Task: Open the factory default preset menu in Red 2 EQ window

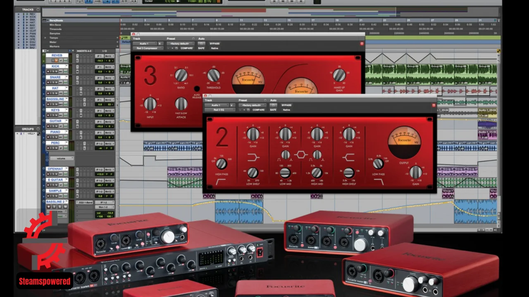Action: pyautogui.click(x=252, y=105)
